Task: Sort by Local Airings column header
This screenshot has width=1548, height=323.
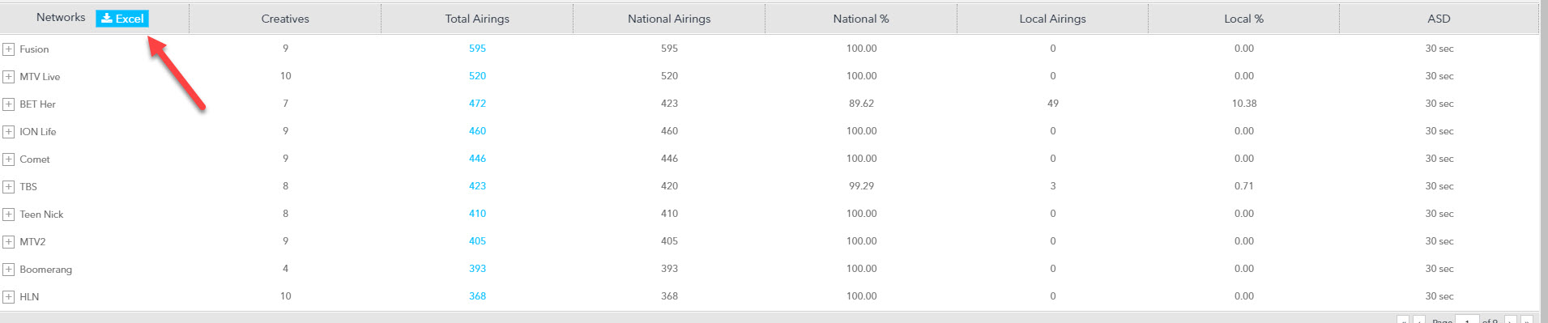Action: (1052, 19)
